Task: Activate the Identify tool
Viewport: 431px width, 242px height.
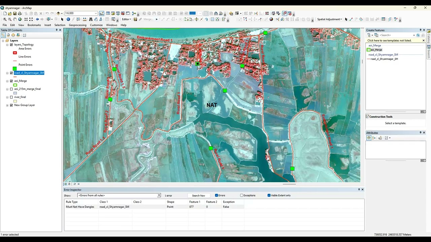Action: click(x=68, y=19)
